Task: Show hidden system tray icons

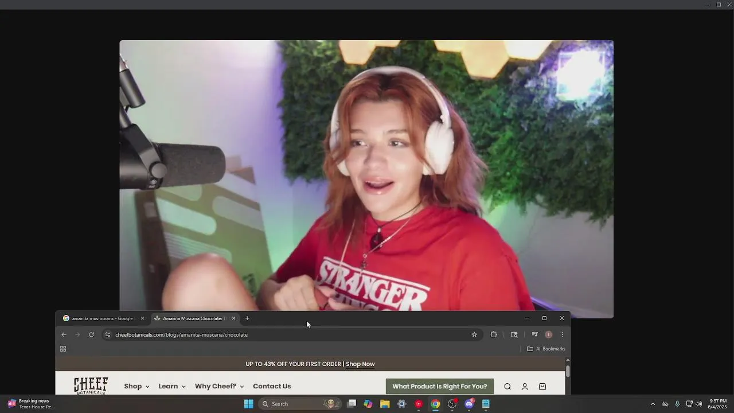Action: pyautogui.click(x=653, y=404)
